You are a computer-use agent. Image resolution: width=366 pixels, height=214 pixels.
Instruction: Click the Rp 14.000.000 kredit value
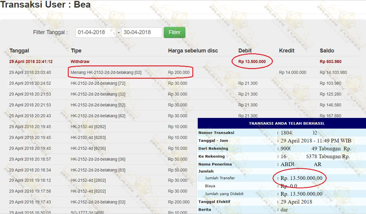click(x=292, y=73)
